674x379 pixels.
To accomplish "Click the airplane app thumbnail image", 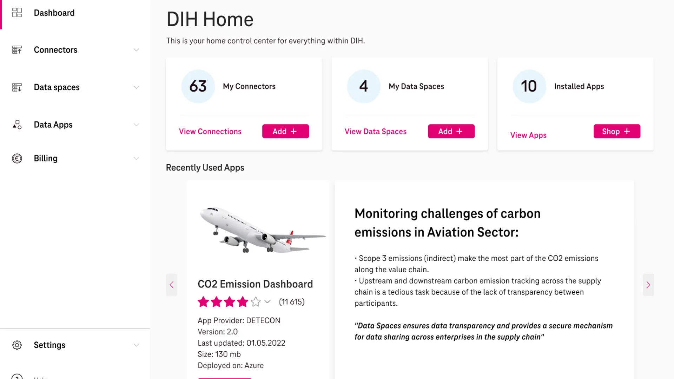I will [x=263, y=230].
